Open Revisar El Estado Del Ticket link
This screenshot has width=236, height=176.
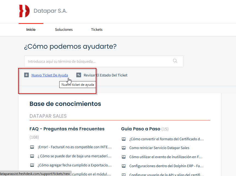point(105,75)
